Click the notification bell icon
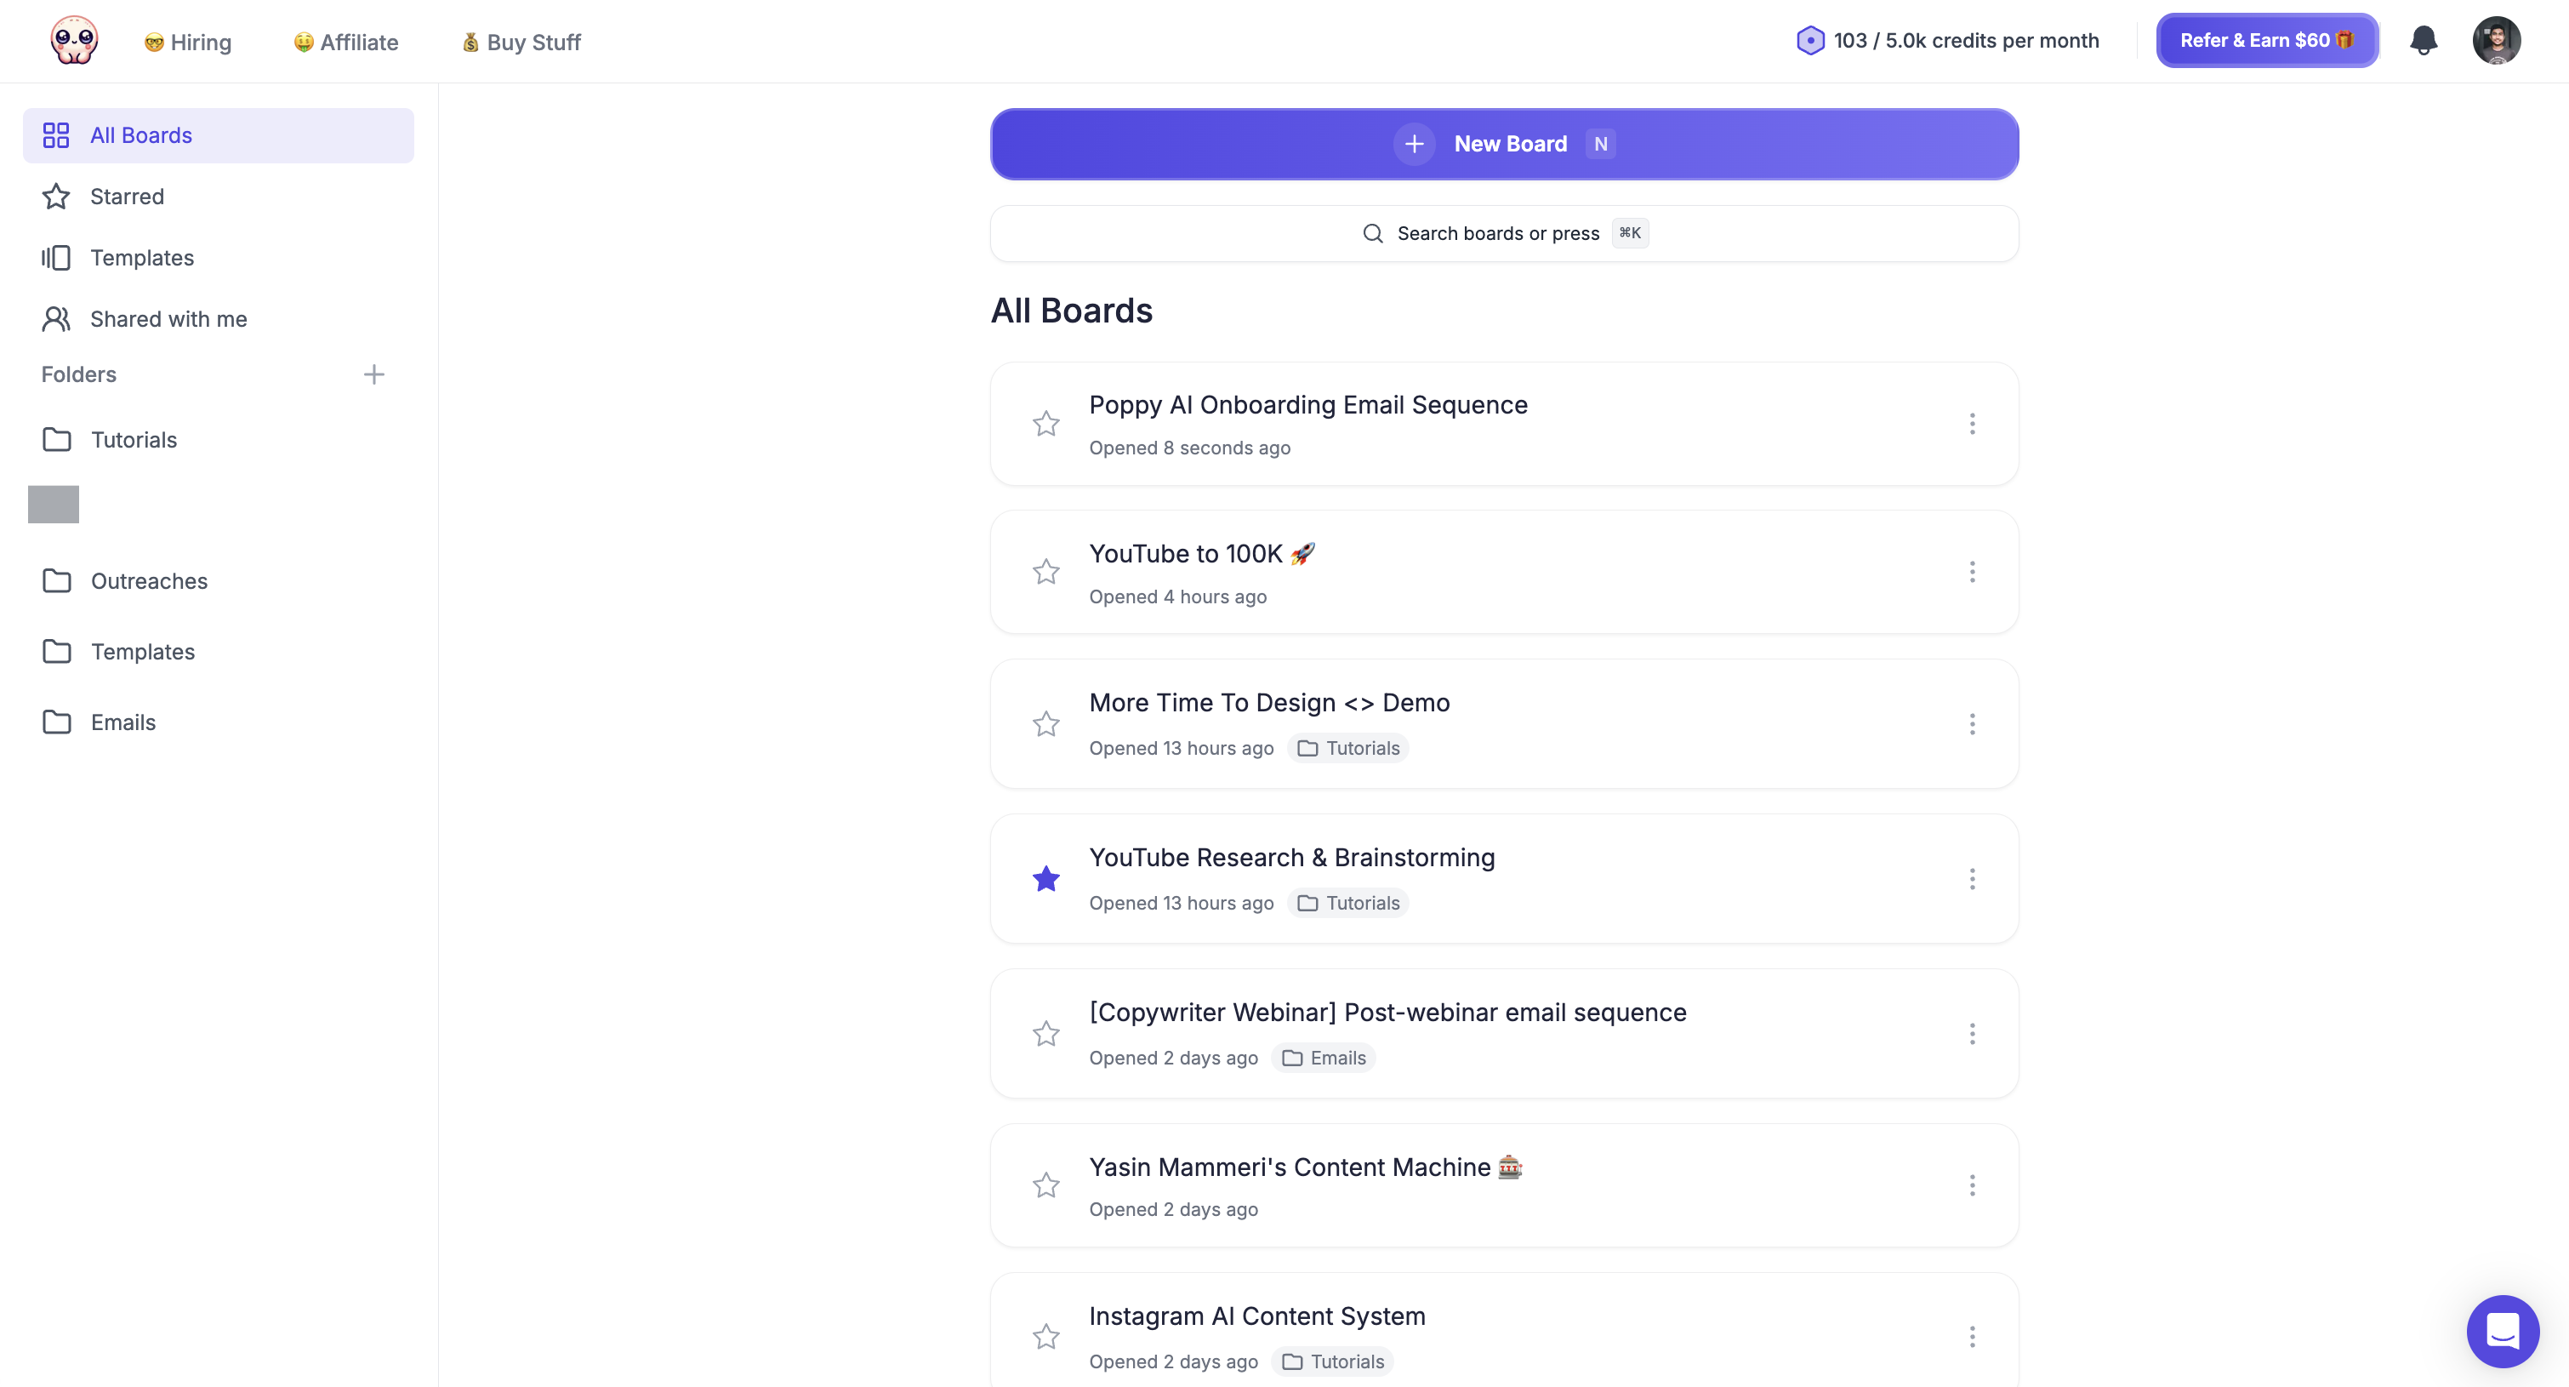This screenshot has width=2569, height=1387. 2424,41
